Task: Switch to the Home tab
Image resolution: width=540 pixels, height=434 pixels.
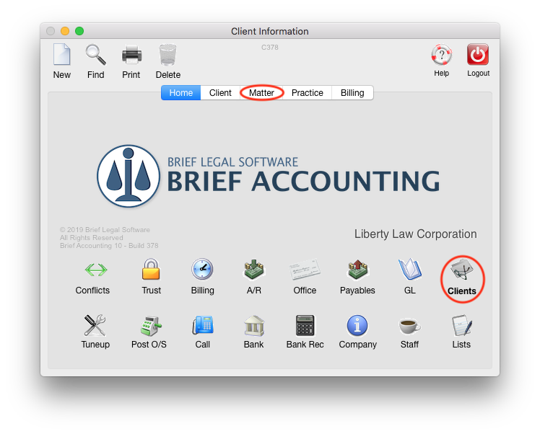Action: click(x=180, y=93)
